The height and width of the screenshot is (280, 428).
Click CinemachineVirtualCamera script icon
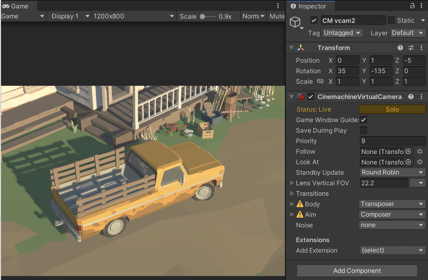point(301,97)
